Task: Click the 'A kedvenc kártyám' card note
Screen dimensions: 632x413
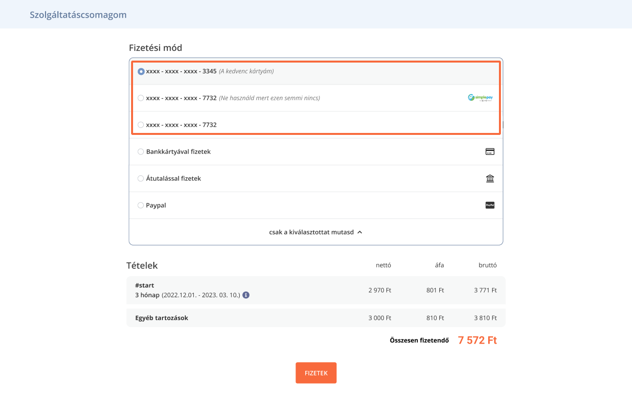Action: click(x=246, y=71)
